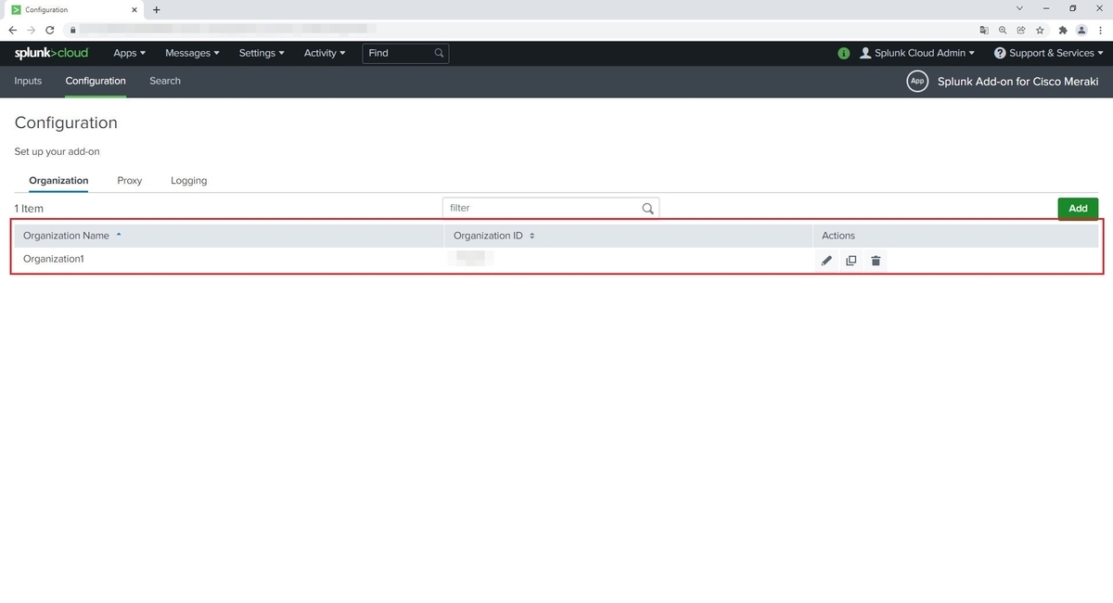Expand the Settings dropdown

[x=261, y=53]
